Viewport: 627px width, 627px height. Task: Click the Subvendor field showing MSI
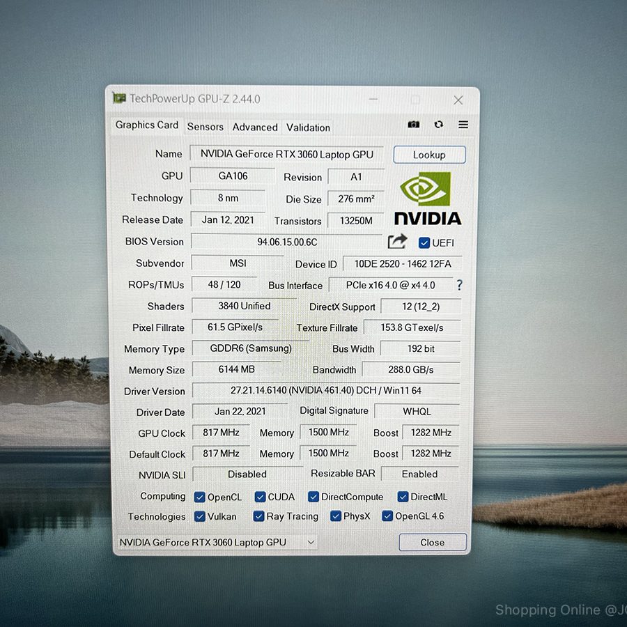pos(238,263)
